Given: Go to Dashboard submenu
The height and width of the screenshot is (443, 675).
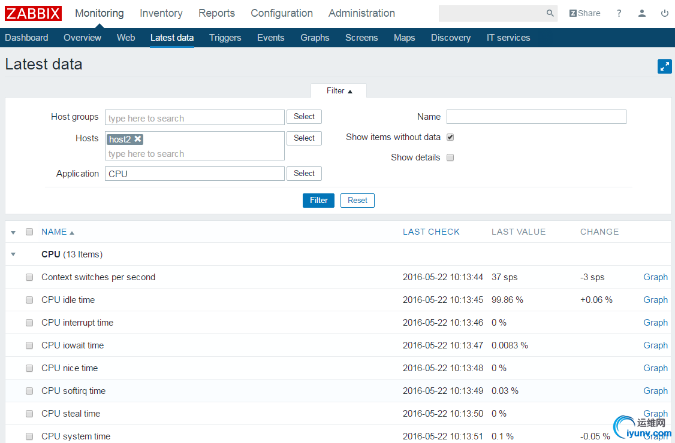Looking at the screenshot, I should click(x=26, y=38).
